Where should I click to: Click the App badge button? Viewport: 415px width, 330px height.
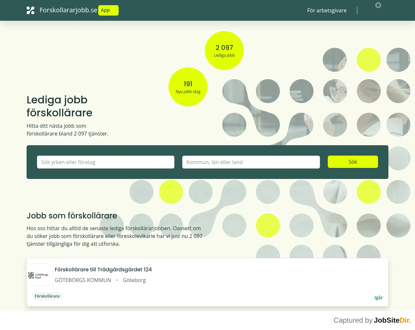108,10
